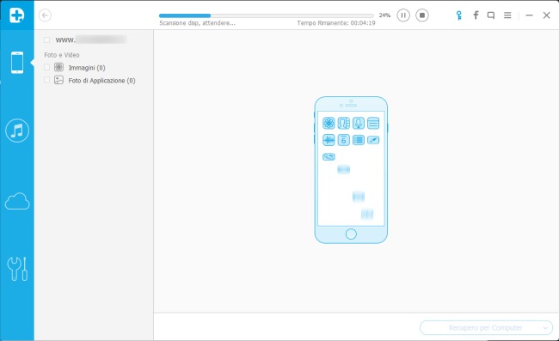The width and height of the screenshot is (559, 341).
Task: Select the music note sidebar tab
Action: pos(17,131)
